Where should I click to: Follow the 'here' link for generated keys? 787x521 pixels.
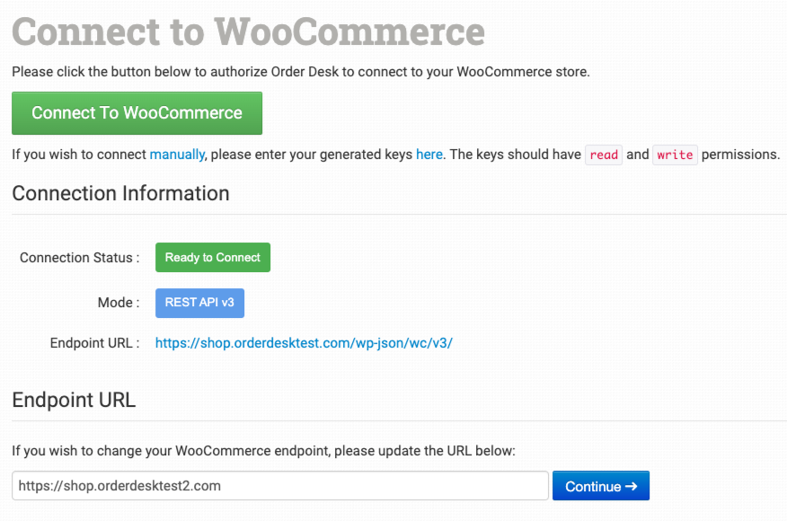(429, 155)
